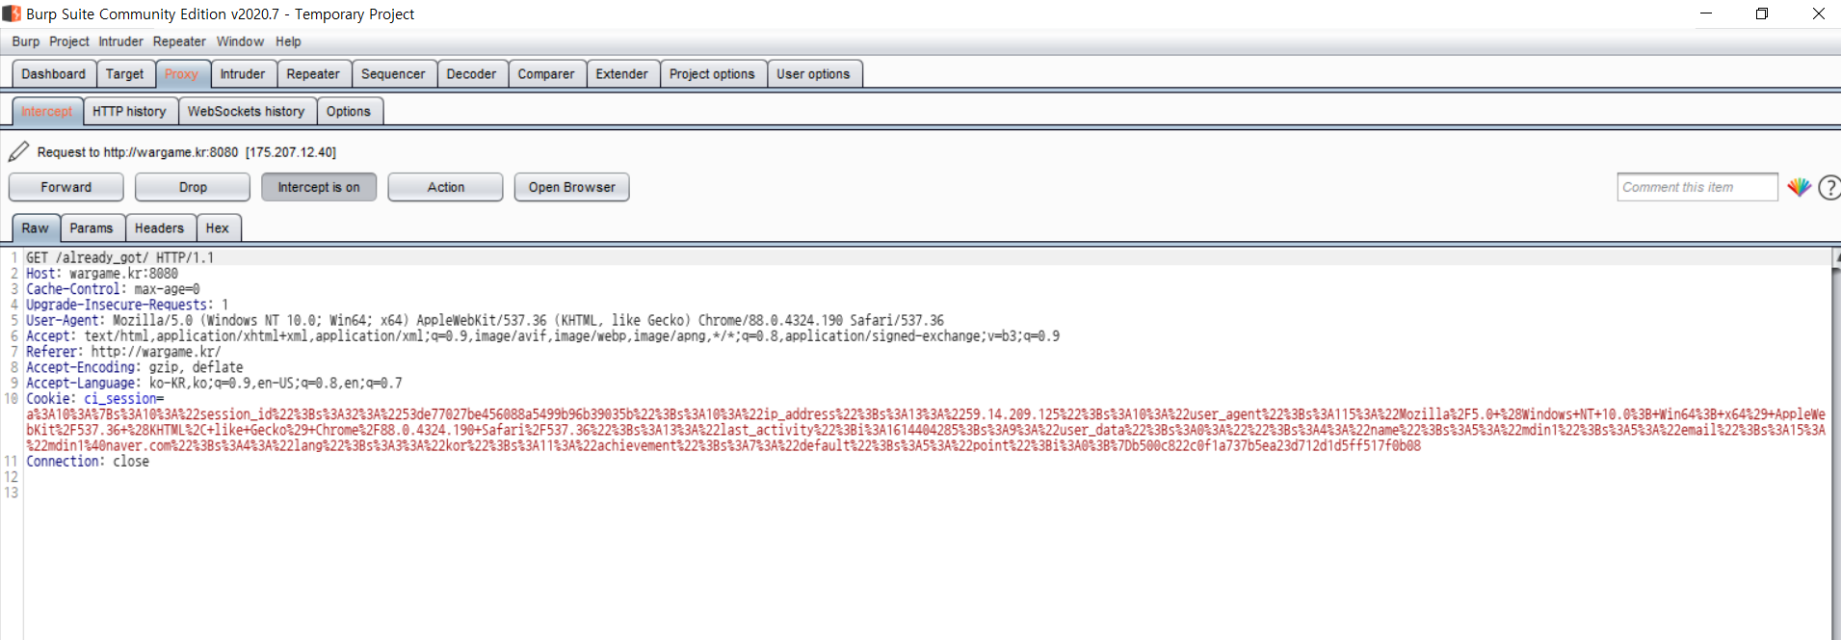
Task: Switch to the Repeater tool tab
Action: pyautogui.click(x=313, y=74)
